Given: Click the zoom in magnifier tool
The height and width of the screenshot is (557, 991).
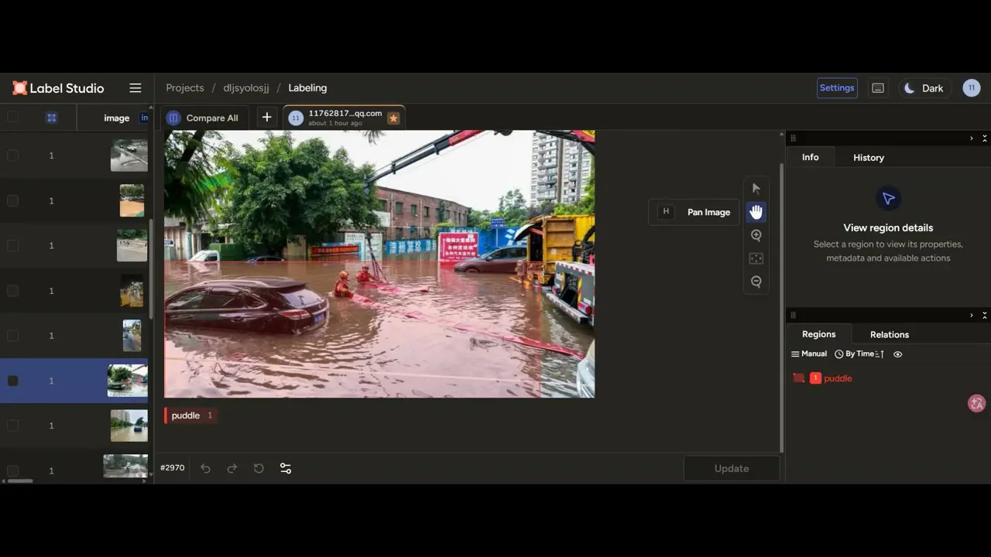Looking at the screenshot, I should [756, 235].
